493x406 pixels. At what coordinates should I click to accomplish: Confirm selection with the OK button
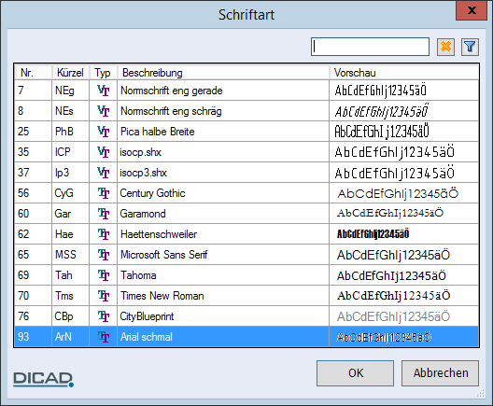[355, 373]
